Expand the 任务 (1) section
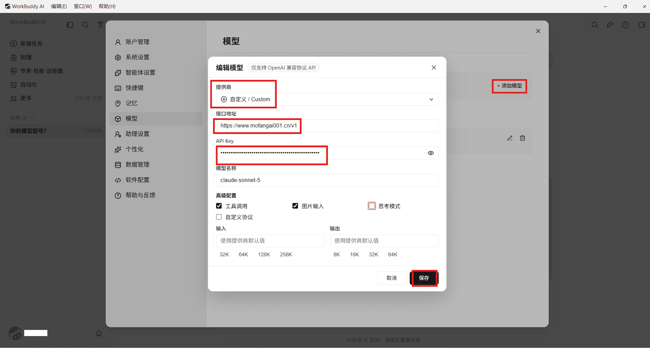650x348 pixels. (22, 118)
